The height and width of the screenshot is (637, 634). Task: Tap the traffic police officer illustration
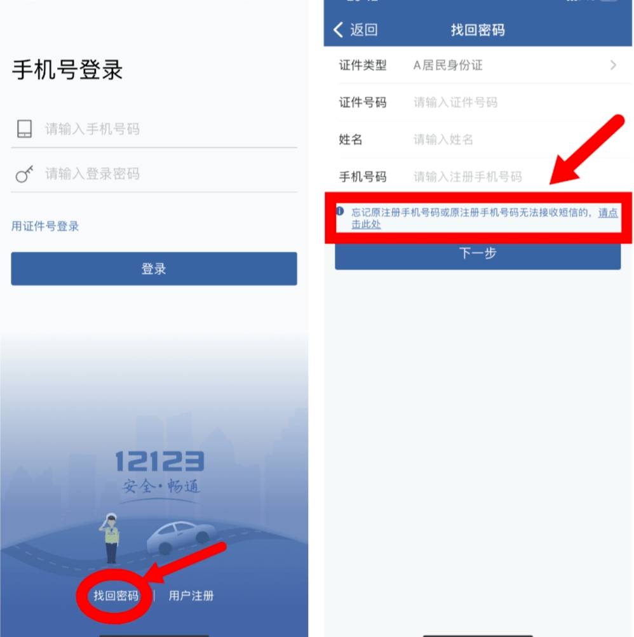tap(110, 538)
